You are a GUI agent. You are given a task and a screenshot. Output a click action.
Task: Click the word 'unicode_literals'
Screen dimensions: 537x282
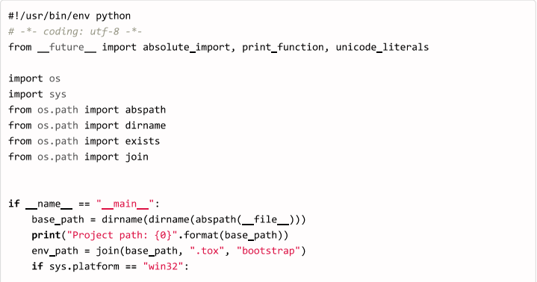(382, 47)
